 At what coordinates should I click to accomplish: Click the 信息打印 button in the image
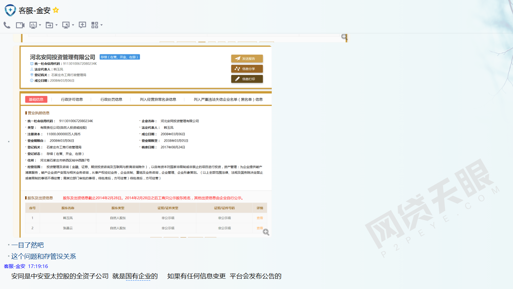tap(247, 79)
